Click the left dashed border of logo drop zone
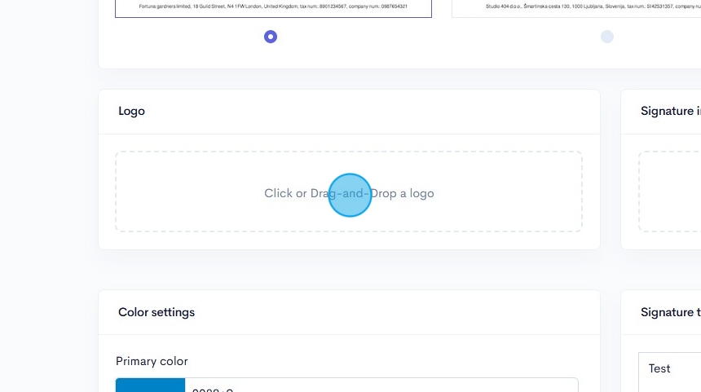Viewport: 701px width, 392px height. pos(116,192)
